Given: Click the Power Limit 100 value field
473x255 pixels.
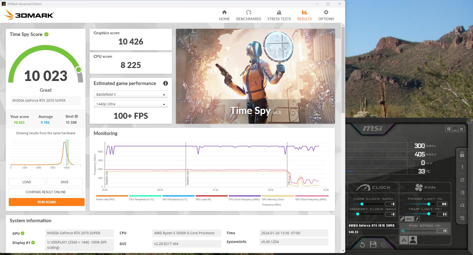Looking at the screenshot, I should 442,204.
